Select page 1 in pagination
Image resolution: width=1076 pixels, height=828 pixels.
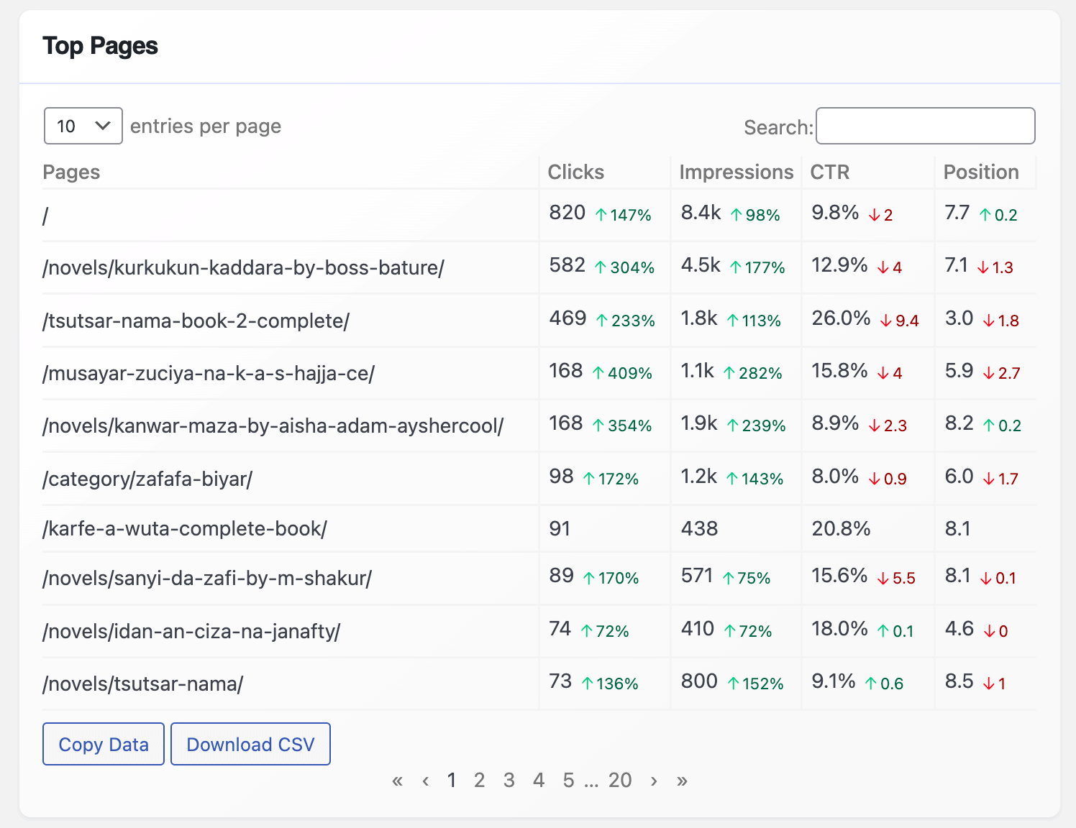click(x=452, y=781)
